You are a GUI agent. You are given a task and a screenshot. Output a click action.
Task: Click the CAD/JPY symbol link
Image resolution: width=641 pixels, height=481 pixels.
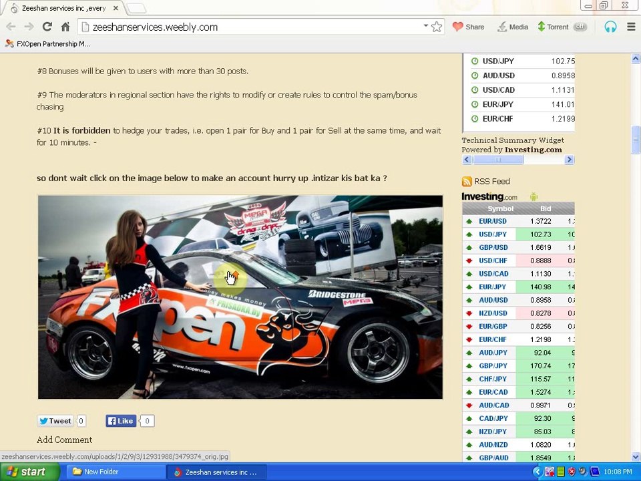point(493,418)
